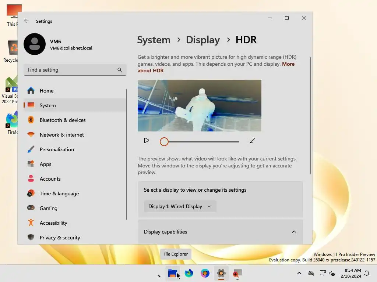377x282 pixels.
Task: Minimize the Settings window
Action: pyautogui.click(x=270, y=18)
